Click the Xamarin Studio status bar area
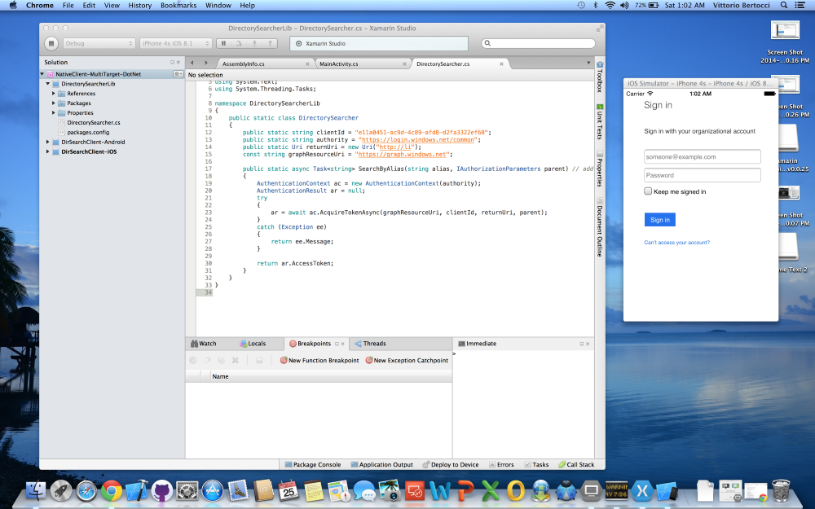Image resolution: width=815 pixels, height=509 pixels. (378, 44)
